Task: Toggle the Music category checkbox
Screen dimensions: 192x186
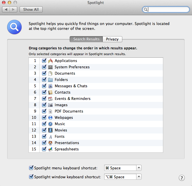Action: (x=44, y=124)
